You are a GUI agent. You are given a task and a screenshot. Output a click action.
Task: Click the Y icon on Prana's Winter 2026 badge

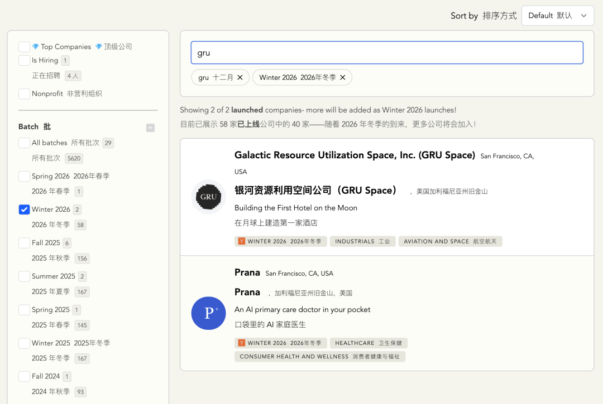coord(242,343)
